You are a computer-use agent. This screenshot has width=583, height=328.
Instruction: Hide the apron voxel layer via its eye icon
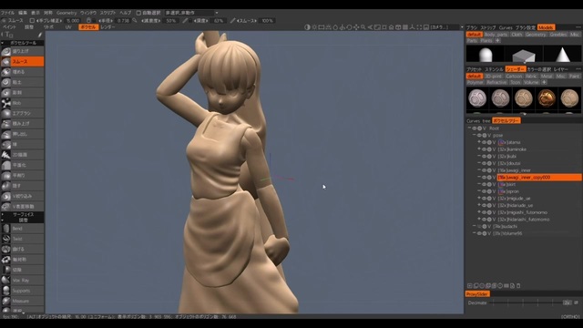tap(484, 191)
